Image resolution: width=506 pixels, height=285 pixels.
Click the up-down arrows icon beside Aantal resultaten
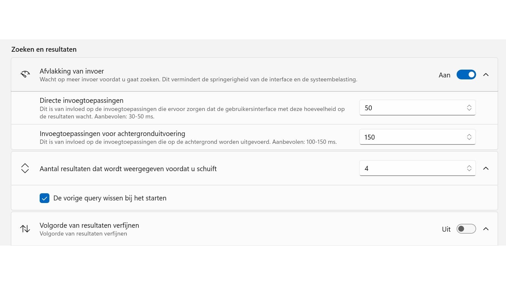[25, 168]
